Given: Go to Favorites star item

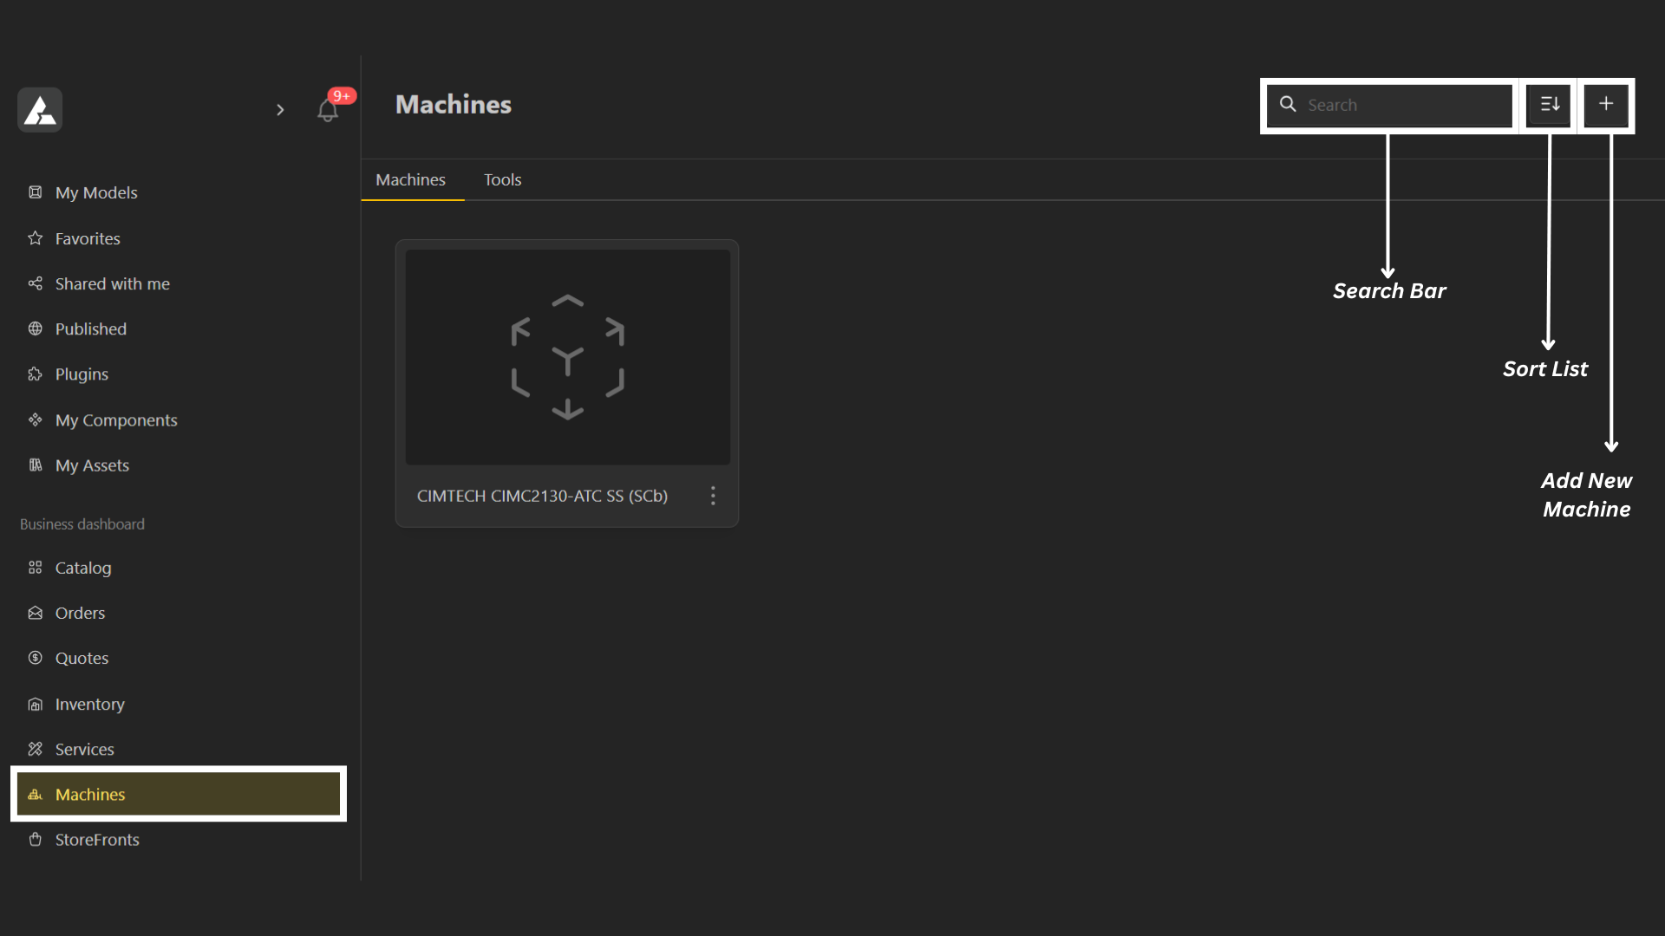Looking at the screenshot, I should (88, 238).
